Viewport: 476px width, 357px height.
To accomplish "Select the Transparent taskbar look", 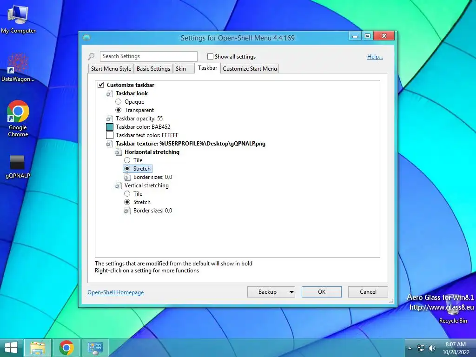I will click(x=119, y=110).
